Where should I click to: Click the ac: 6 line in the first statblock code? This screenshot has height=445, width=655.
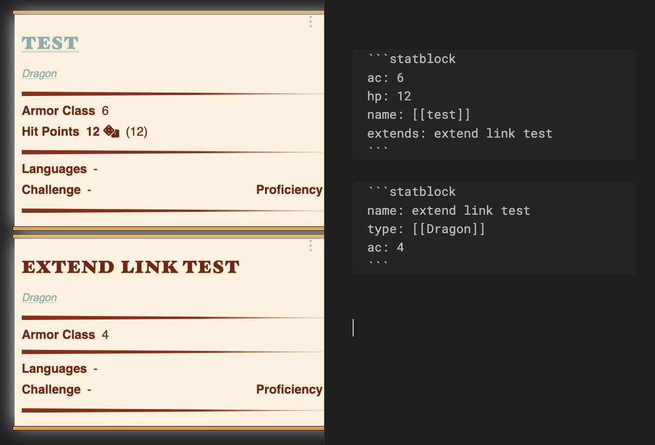(x=385, y=78)
